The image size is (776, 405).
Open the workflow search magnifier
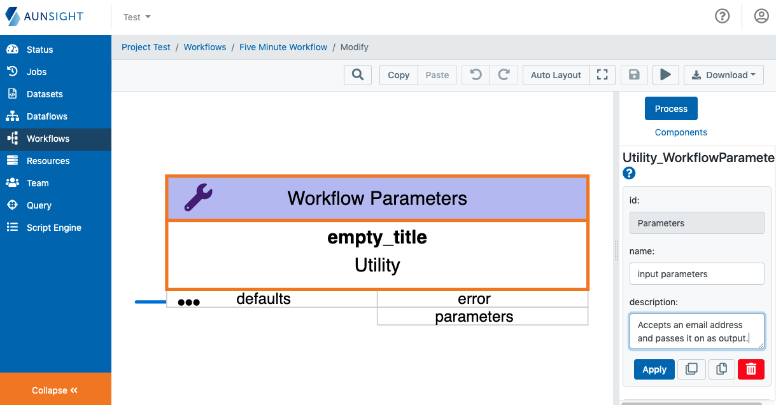tap(357, 74)
